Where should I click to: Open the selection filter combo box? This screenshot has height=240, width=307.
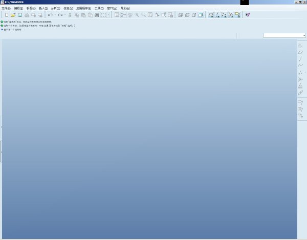tap(284, 35)
